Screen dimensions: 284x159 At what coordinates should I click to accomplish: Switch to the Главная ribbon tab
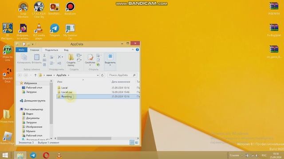point(35,50)
